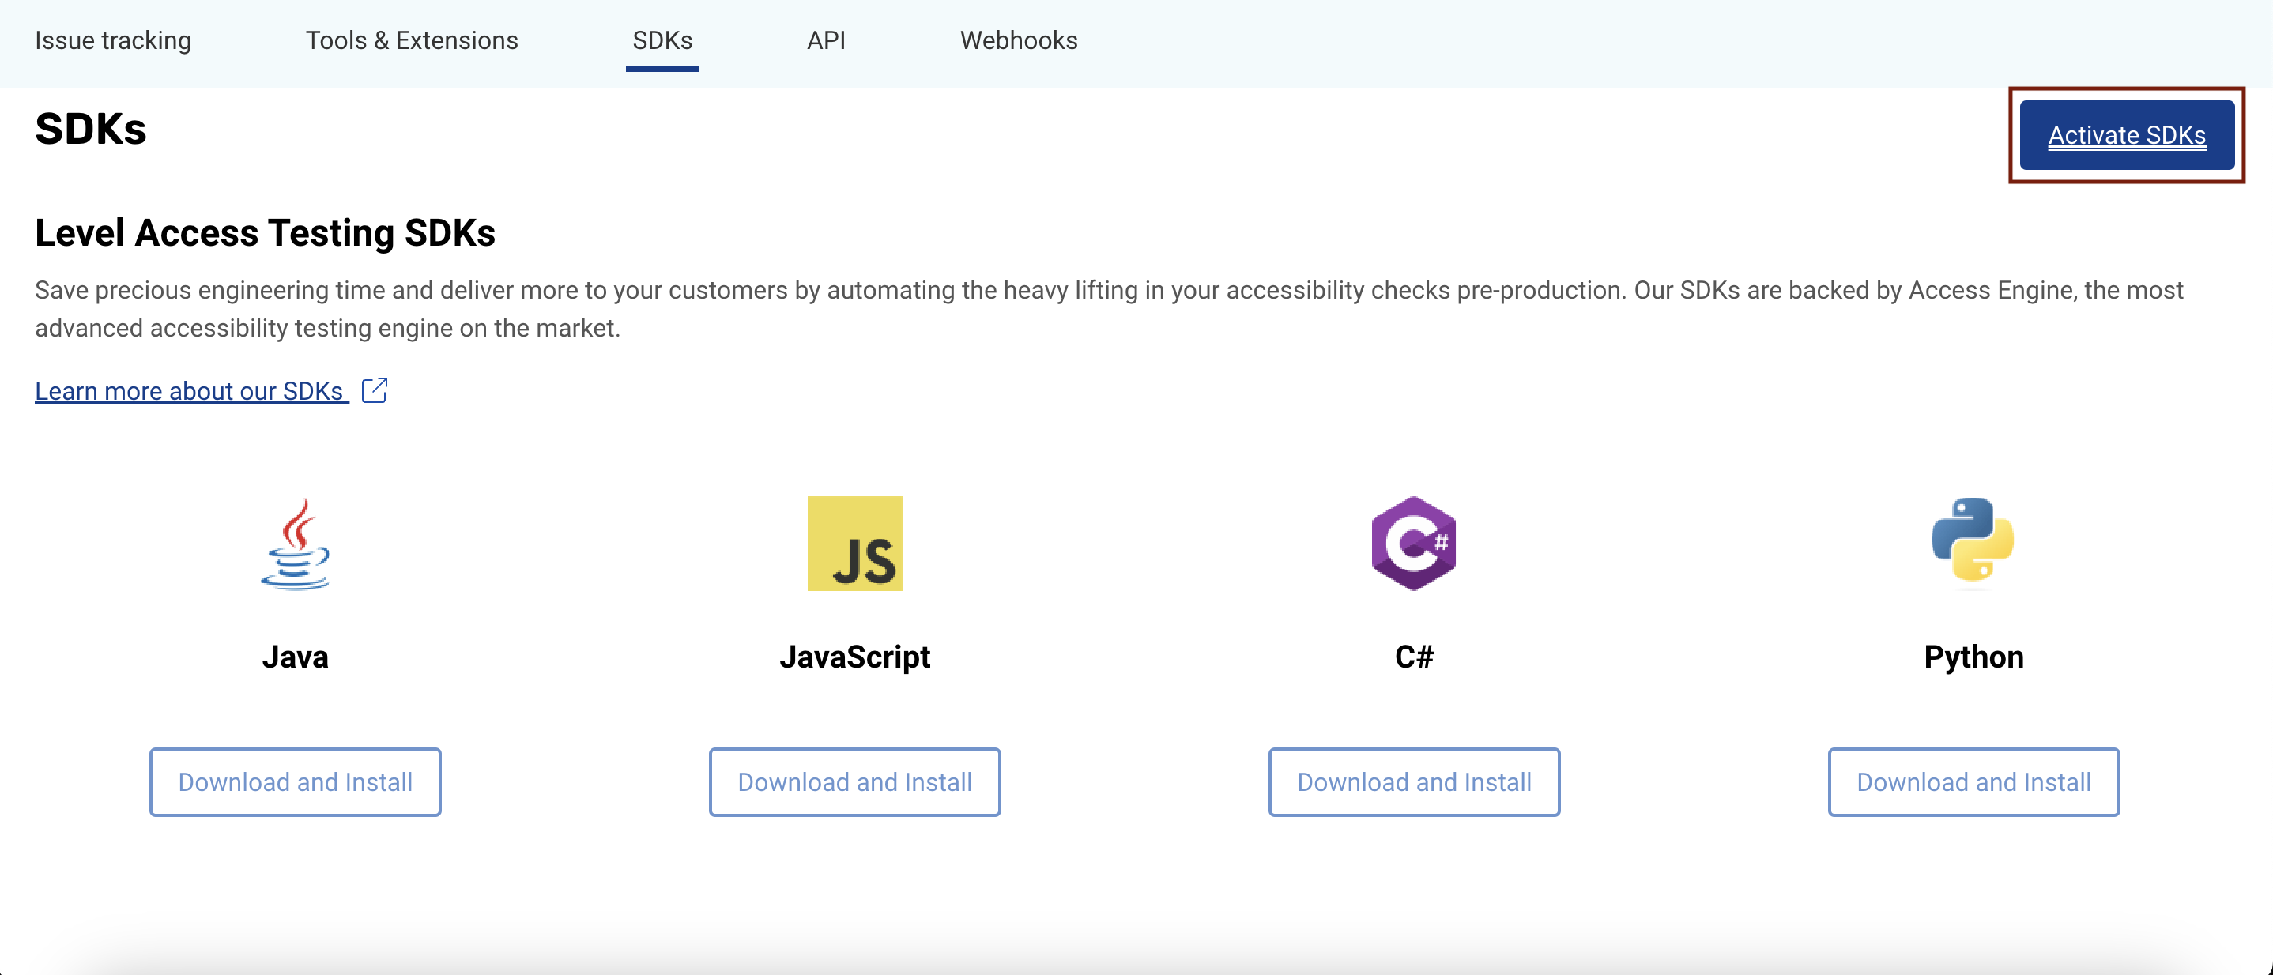
Task: Click the paragraph starting 'Save precious engineering time'
Action: tap(1109, 309)
